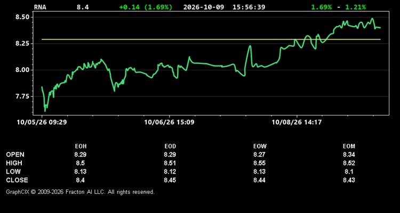Select the 2026-10-09 date in header
Image resolution: width=400 pixels, height=213 pixels.
[x=204, y=7]
